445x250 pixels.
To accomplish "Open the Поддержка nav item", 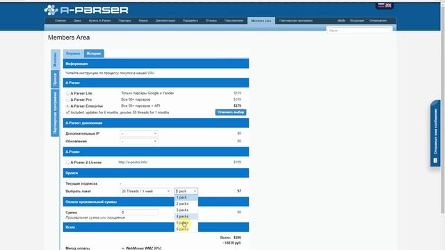I will [x=191, y=21].
